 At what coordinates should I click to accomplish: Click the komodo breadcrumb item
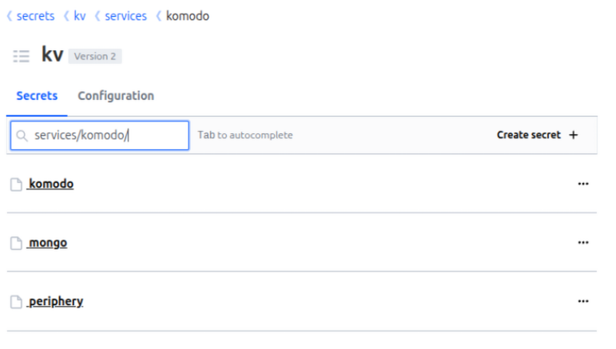pyautogui.click(x=188, y=16)
